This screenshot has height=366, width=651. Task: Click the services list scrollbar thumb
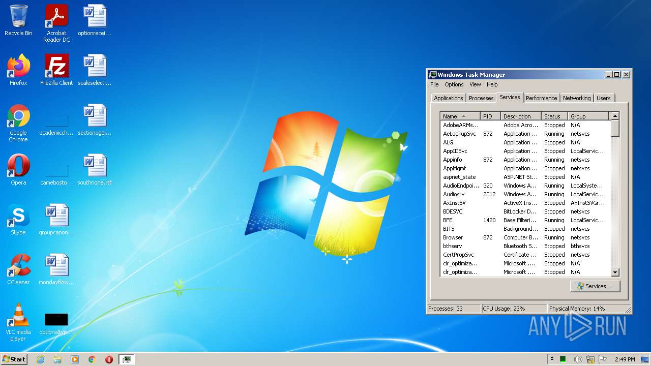click(x=615, y=128)
